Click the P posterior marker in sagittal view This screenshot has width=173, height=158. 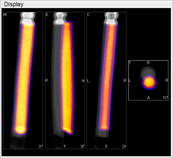[47, 80]
